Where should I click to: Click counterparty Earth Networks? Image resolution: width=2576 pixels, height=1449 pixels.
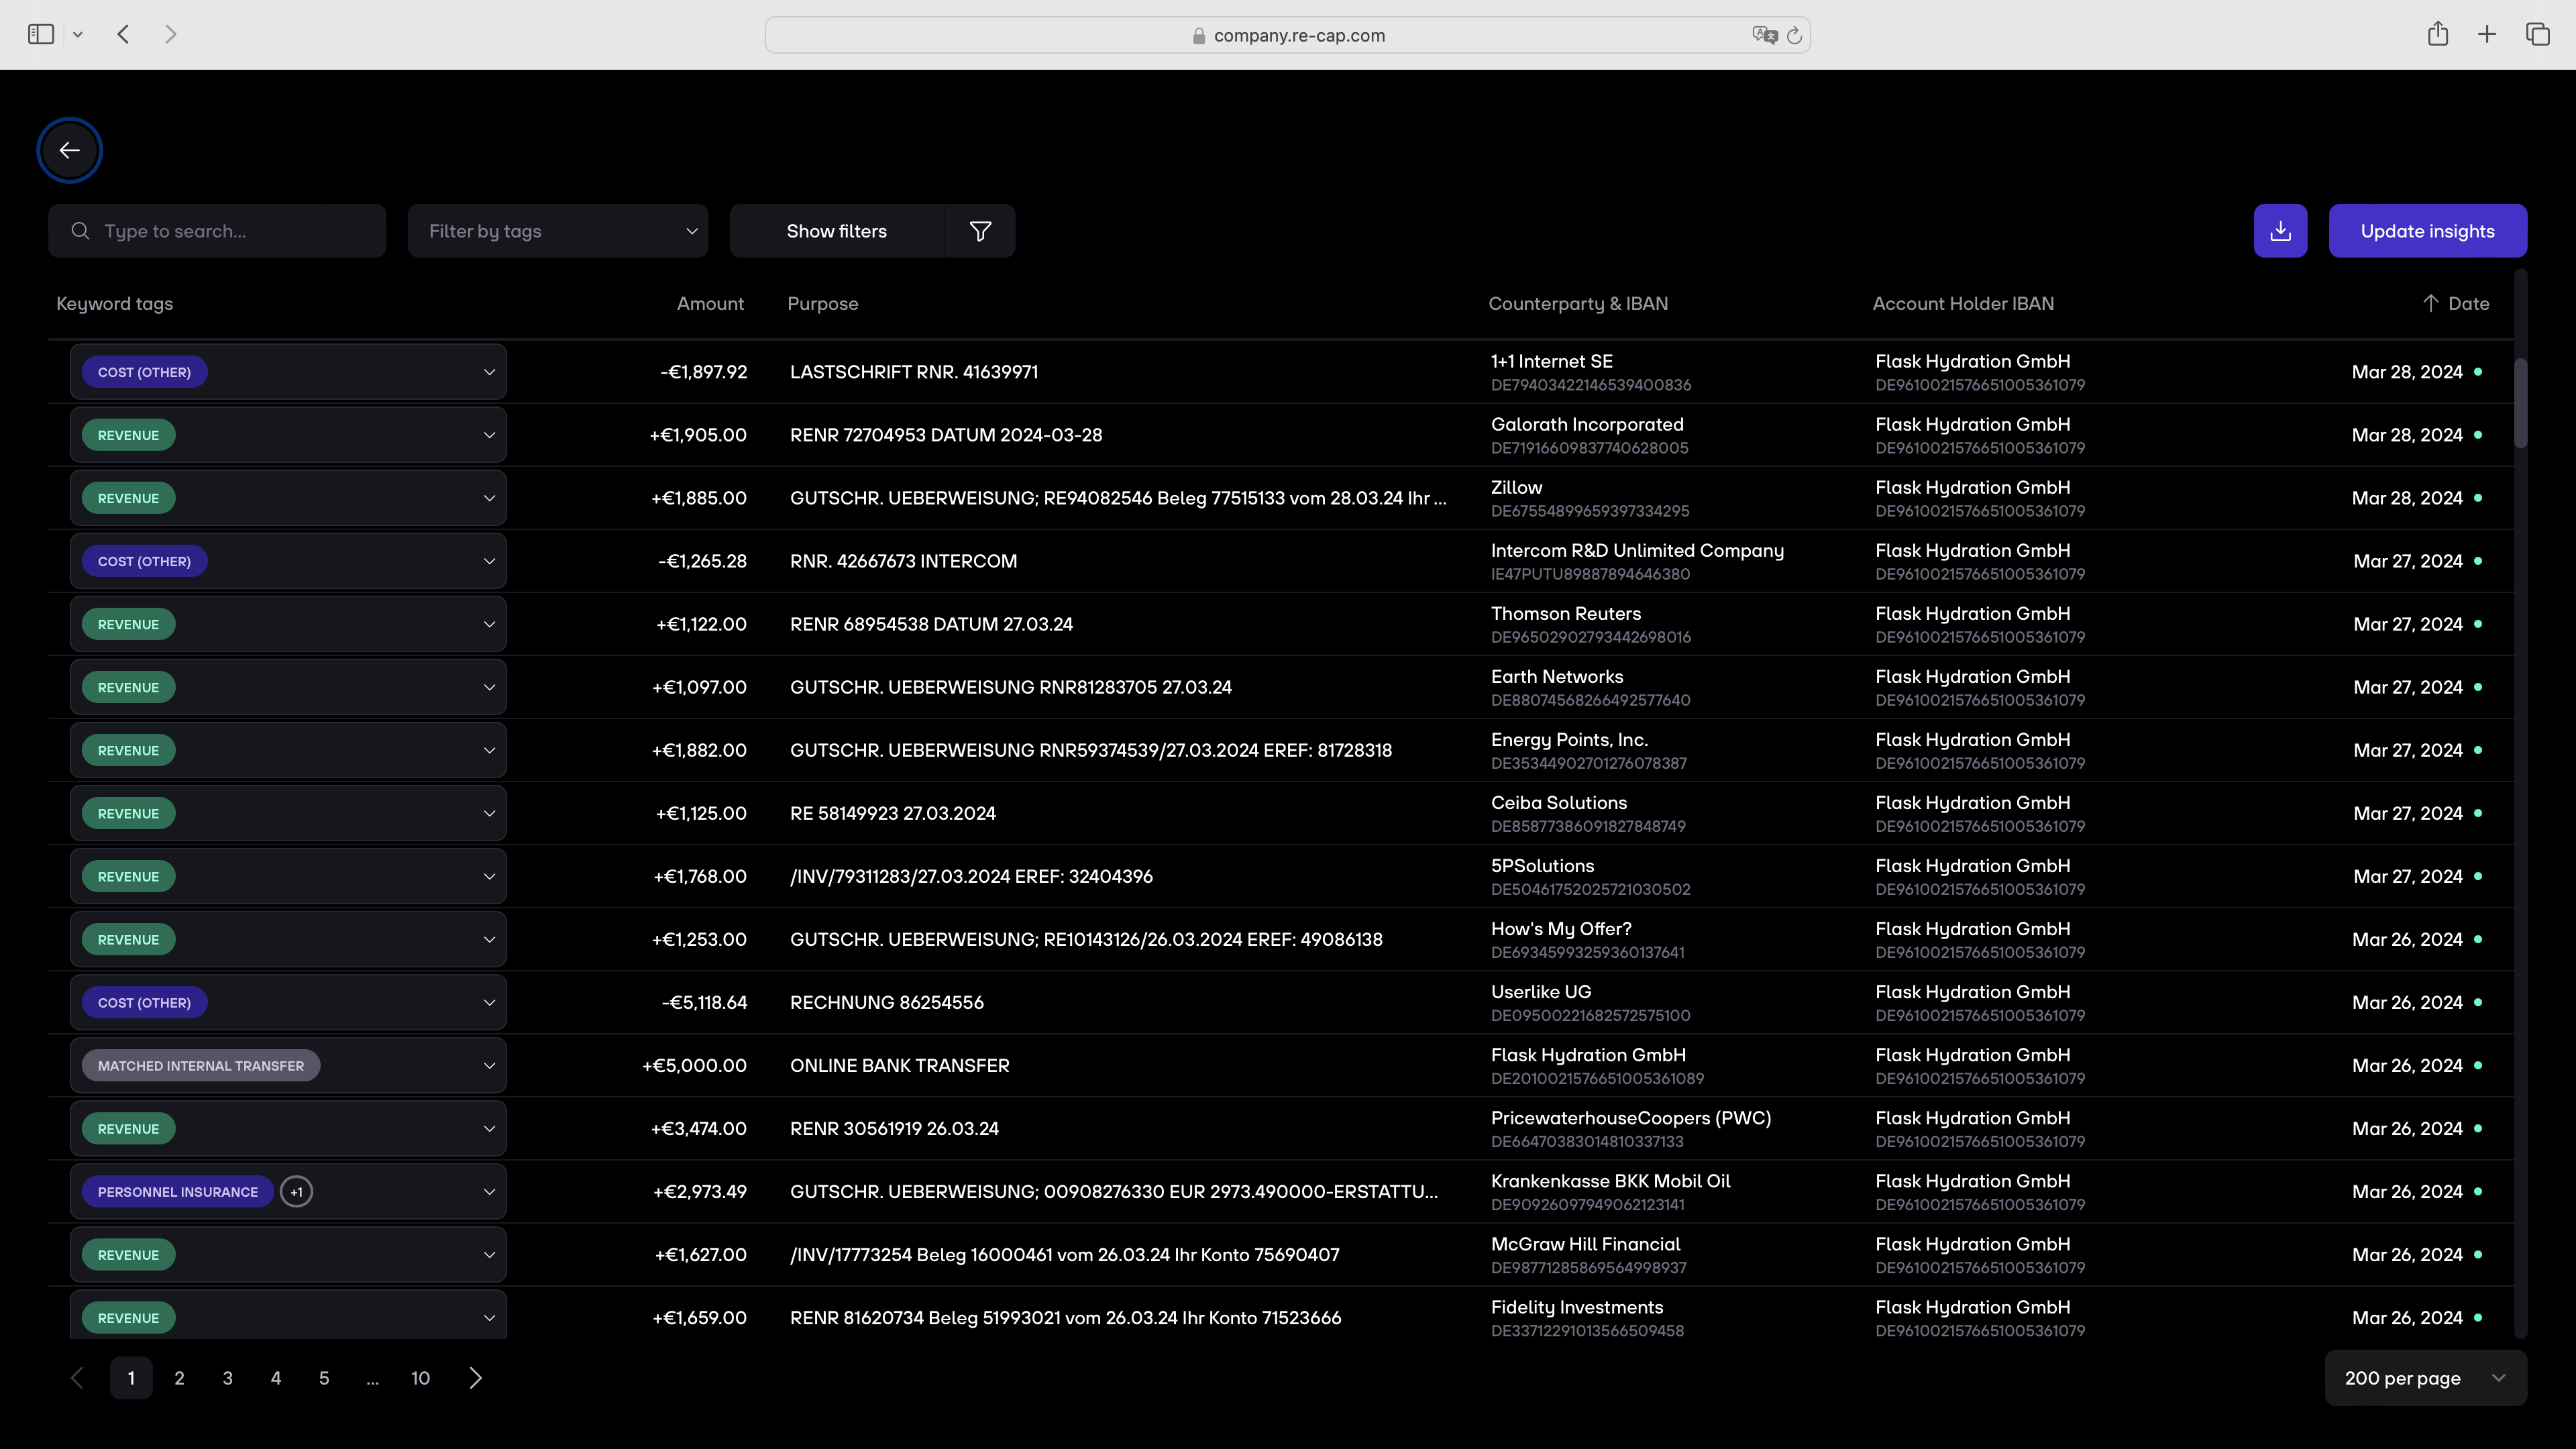pyautogui.click(x=1557, y=677)
